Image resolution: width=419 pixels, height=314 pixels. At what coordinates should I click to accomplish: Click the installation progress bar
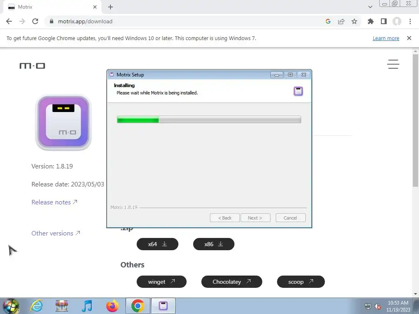click(209, 119)
